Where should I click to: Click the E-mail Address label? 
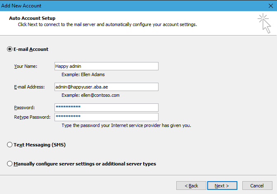(x=29, y=87)
